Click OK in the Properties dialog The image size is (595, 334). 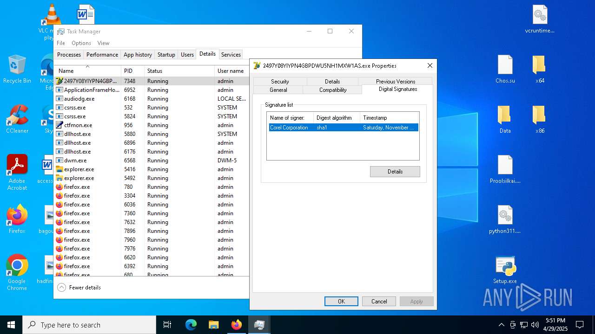pyautogui.click(x=341, y=302)
